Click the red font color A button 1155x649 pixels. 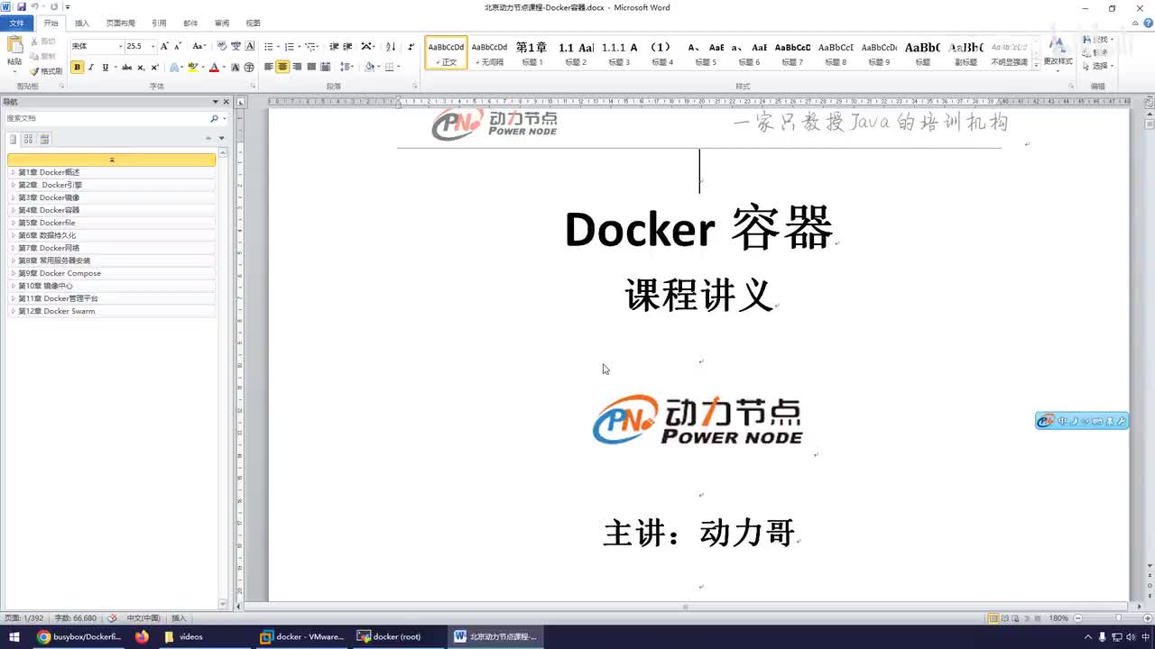click(x=214, y=68)
